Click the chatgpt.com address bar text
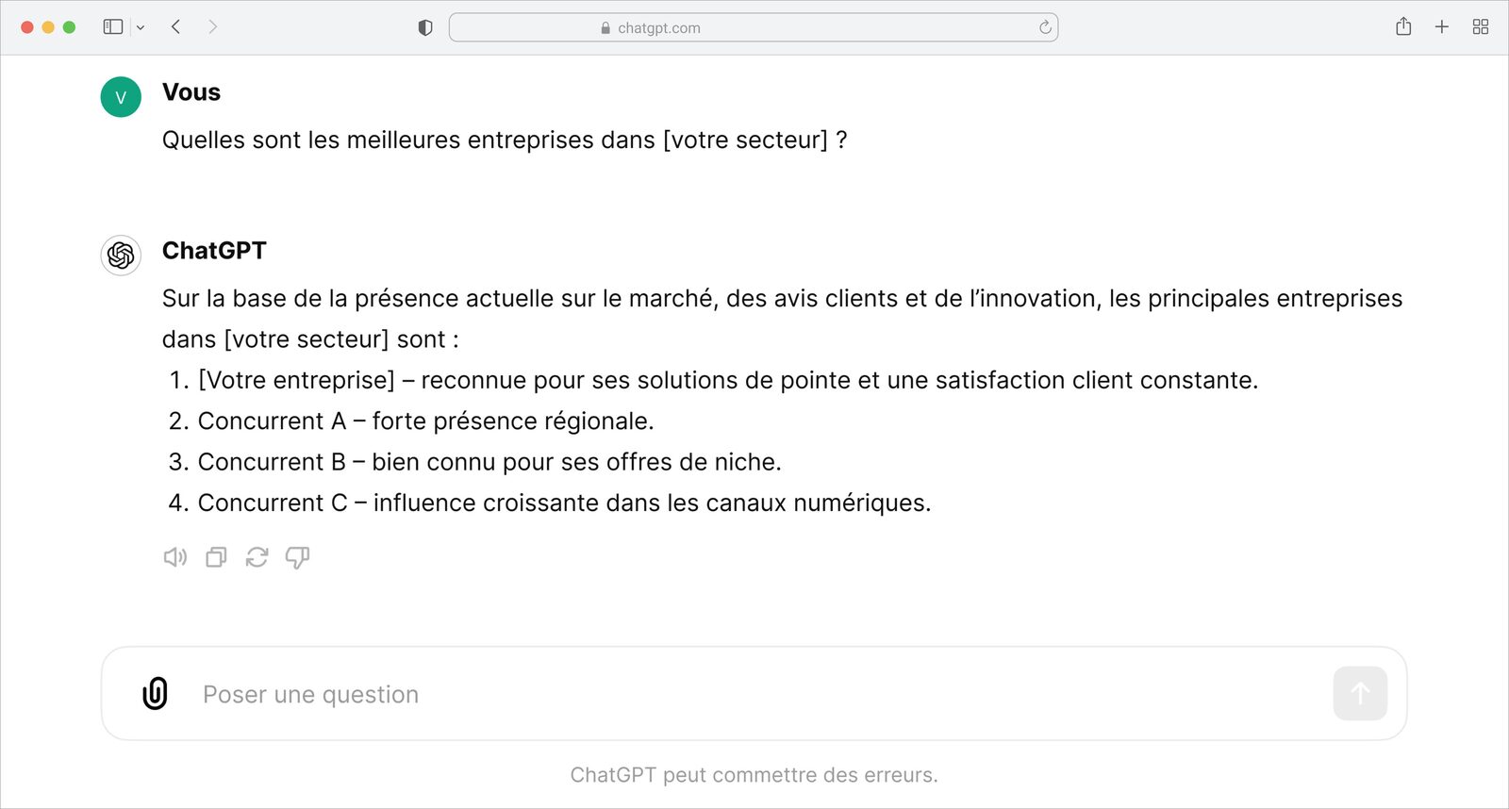This screenshot has width=1509, height=809. coord(658,27)
